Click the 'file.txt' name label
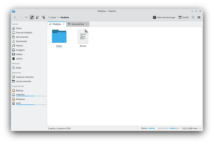Viewport: 214px width, 144px height. click(83, 46)
